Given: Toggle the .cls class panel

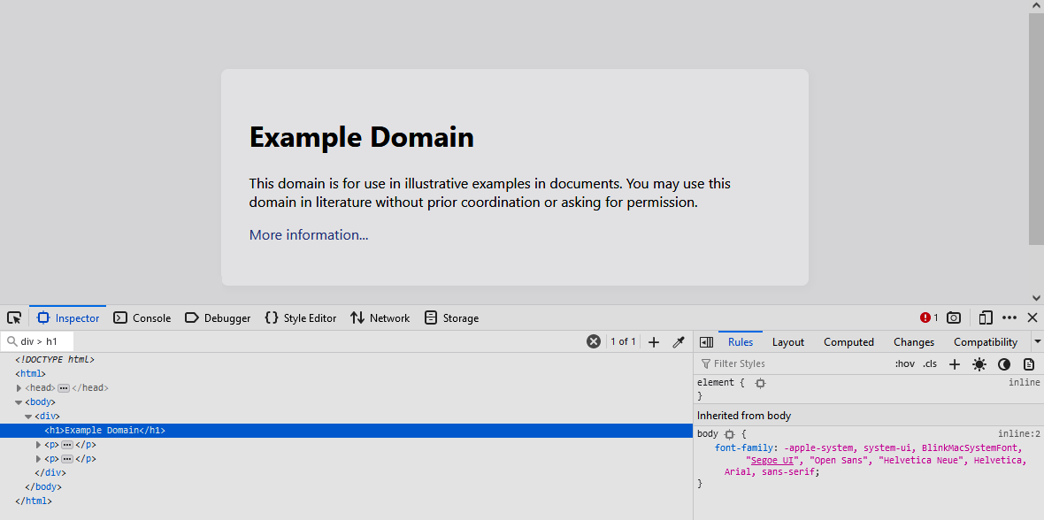Looking at the screenshot, I should (x=930, y=363).
